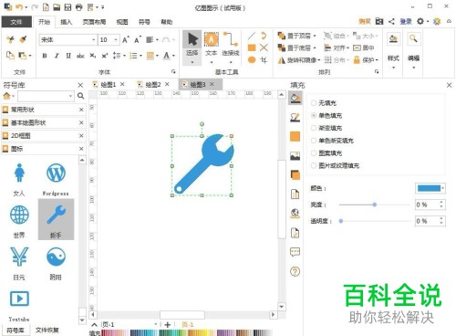Close the 填充 fill panel
Screen dimensions: 456x336
click(449, 85)
